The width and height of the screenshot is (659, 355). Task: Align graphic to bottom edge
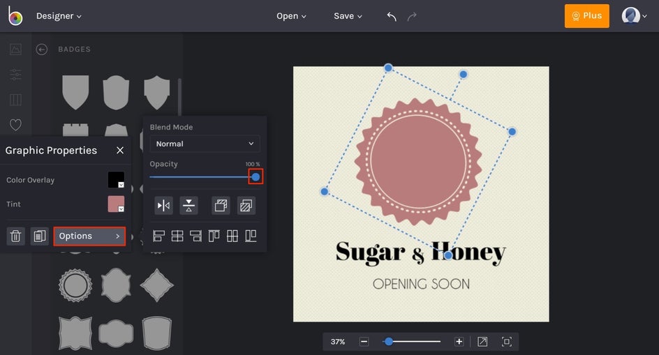(x=251, y=236)
